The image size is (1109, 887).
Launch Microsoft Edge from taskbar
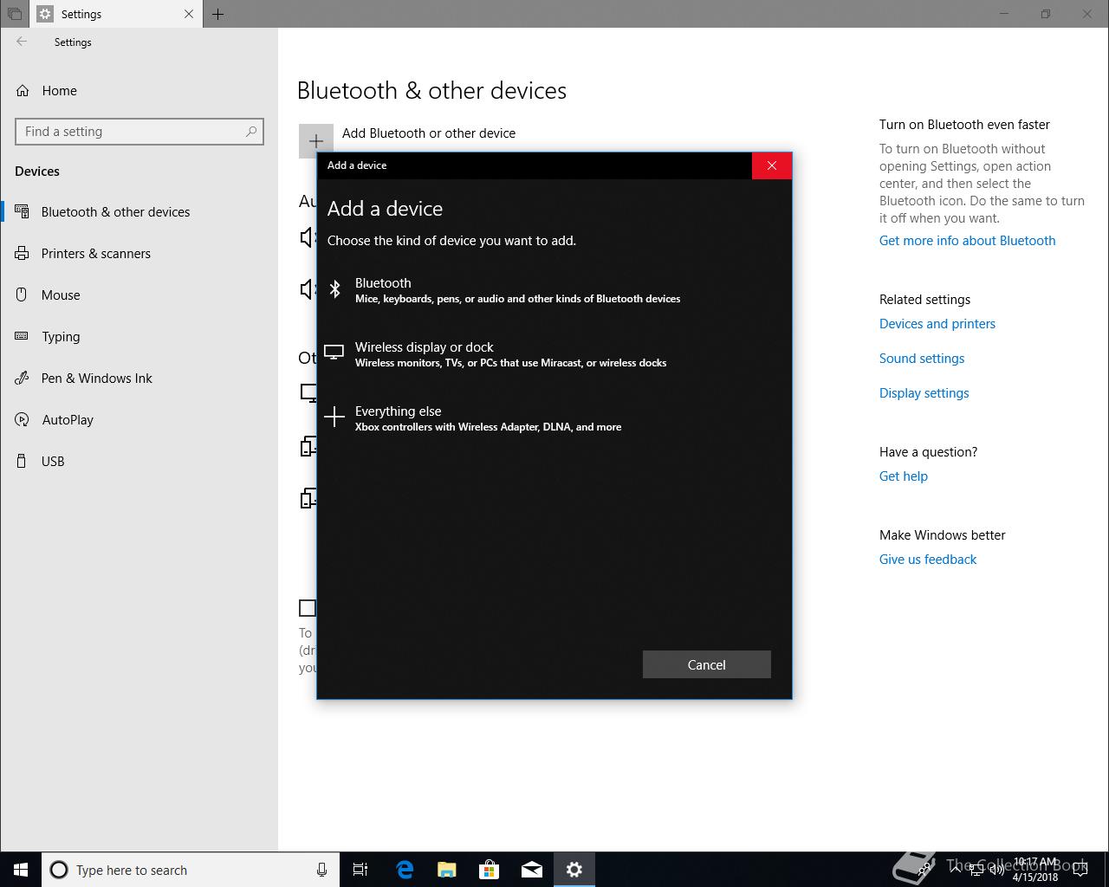point(405,870)
